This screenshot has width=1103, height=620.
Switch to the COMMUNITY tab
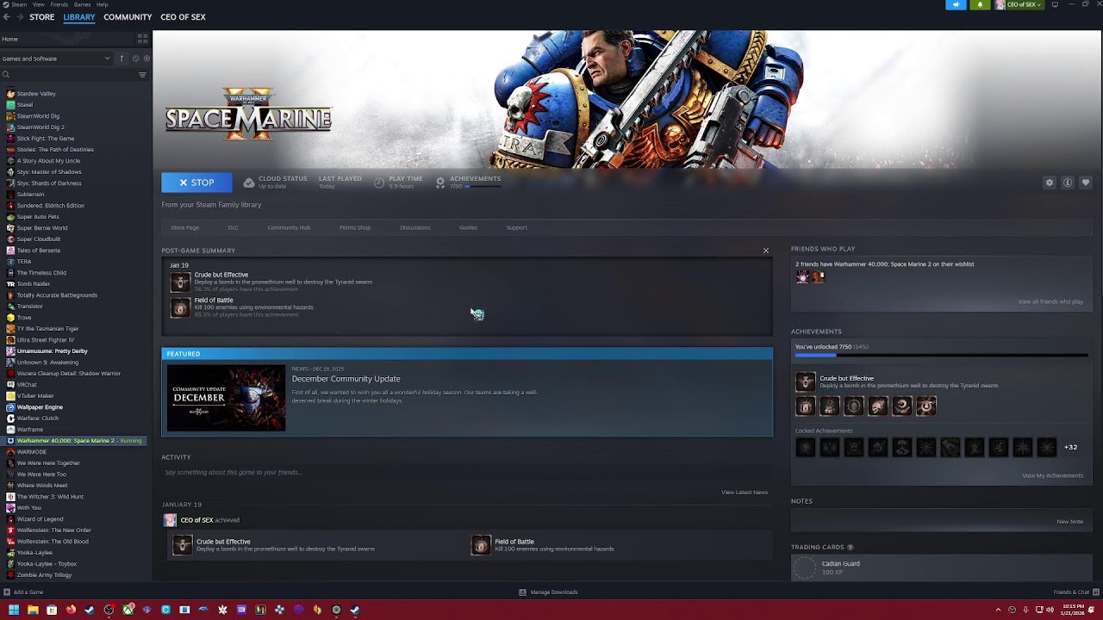[128, 17]
